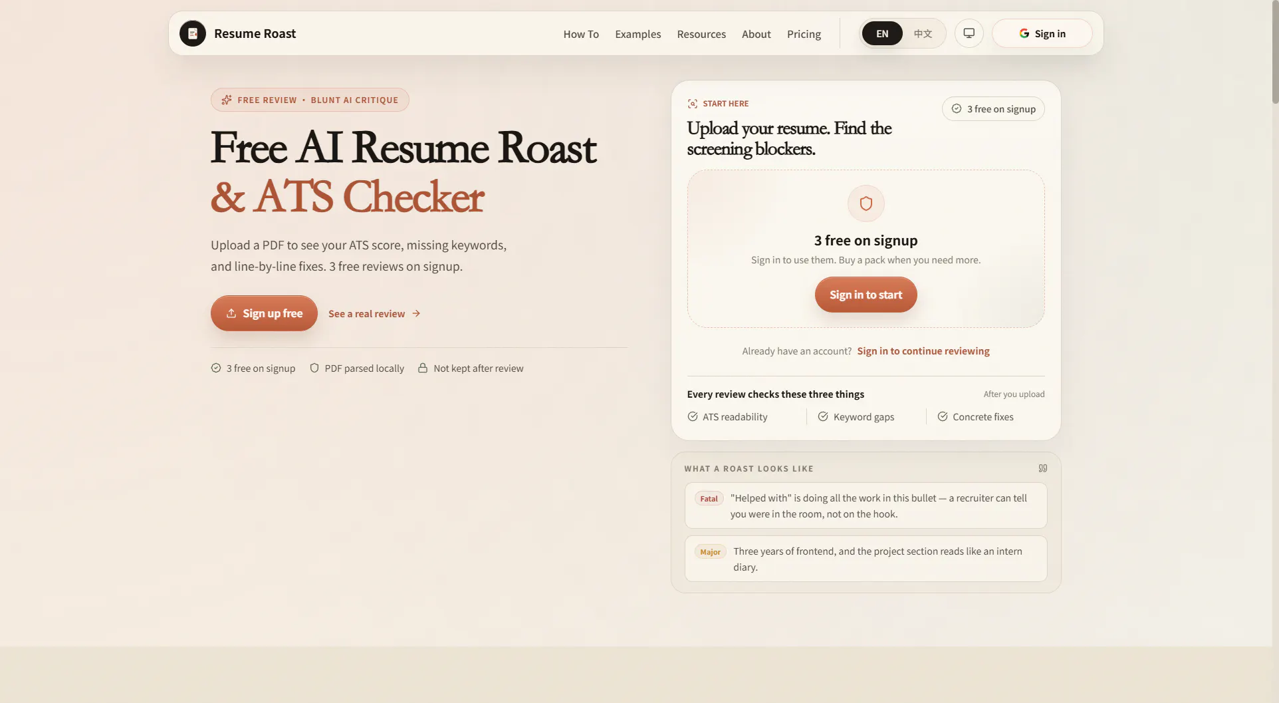Click check icon beside hero 3 free on signup

(x=216, y=368)
